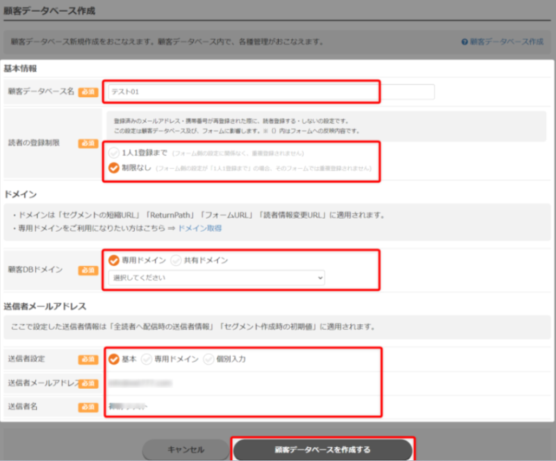Screen dimensions: 556x461
Task: Click the blurred 送信者メールアドレス value
Action: 140,383
